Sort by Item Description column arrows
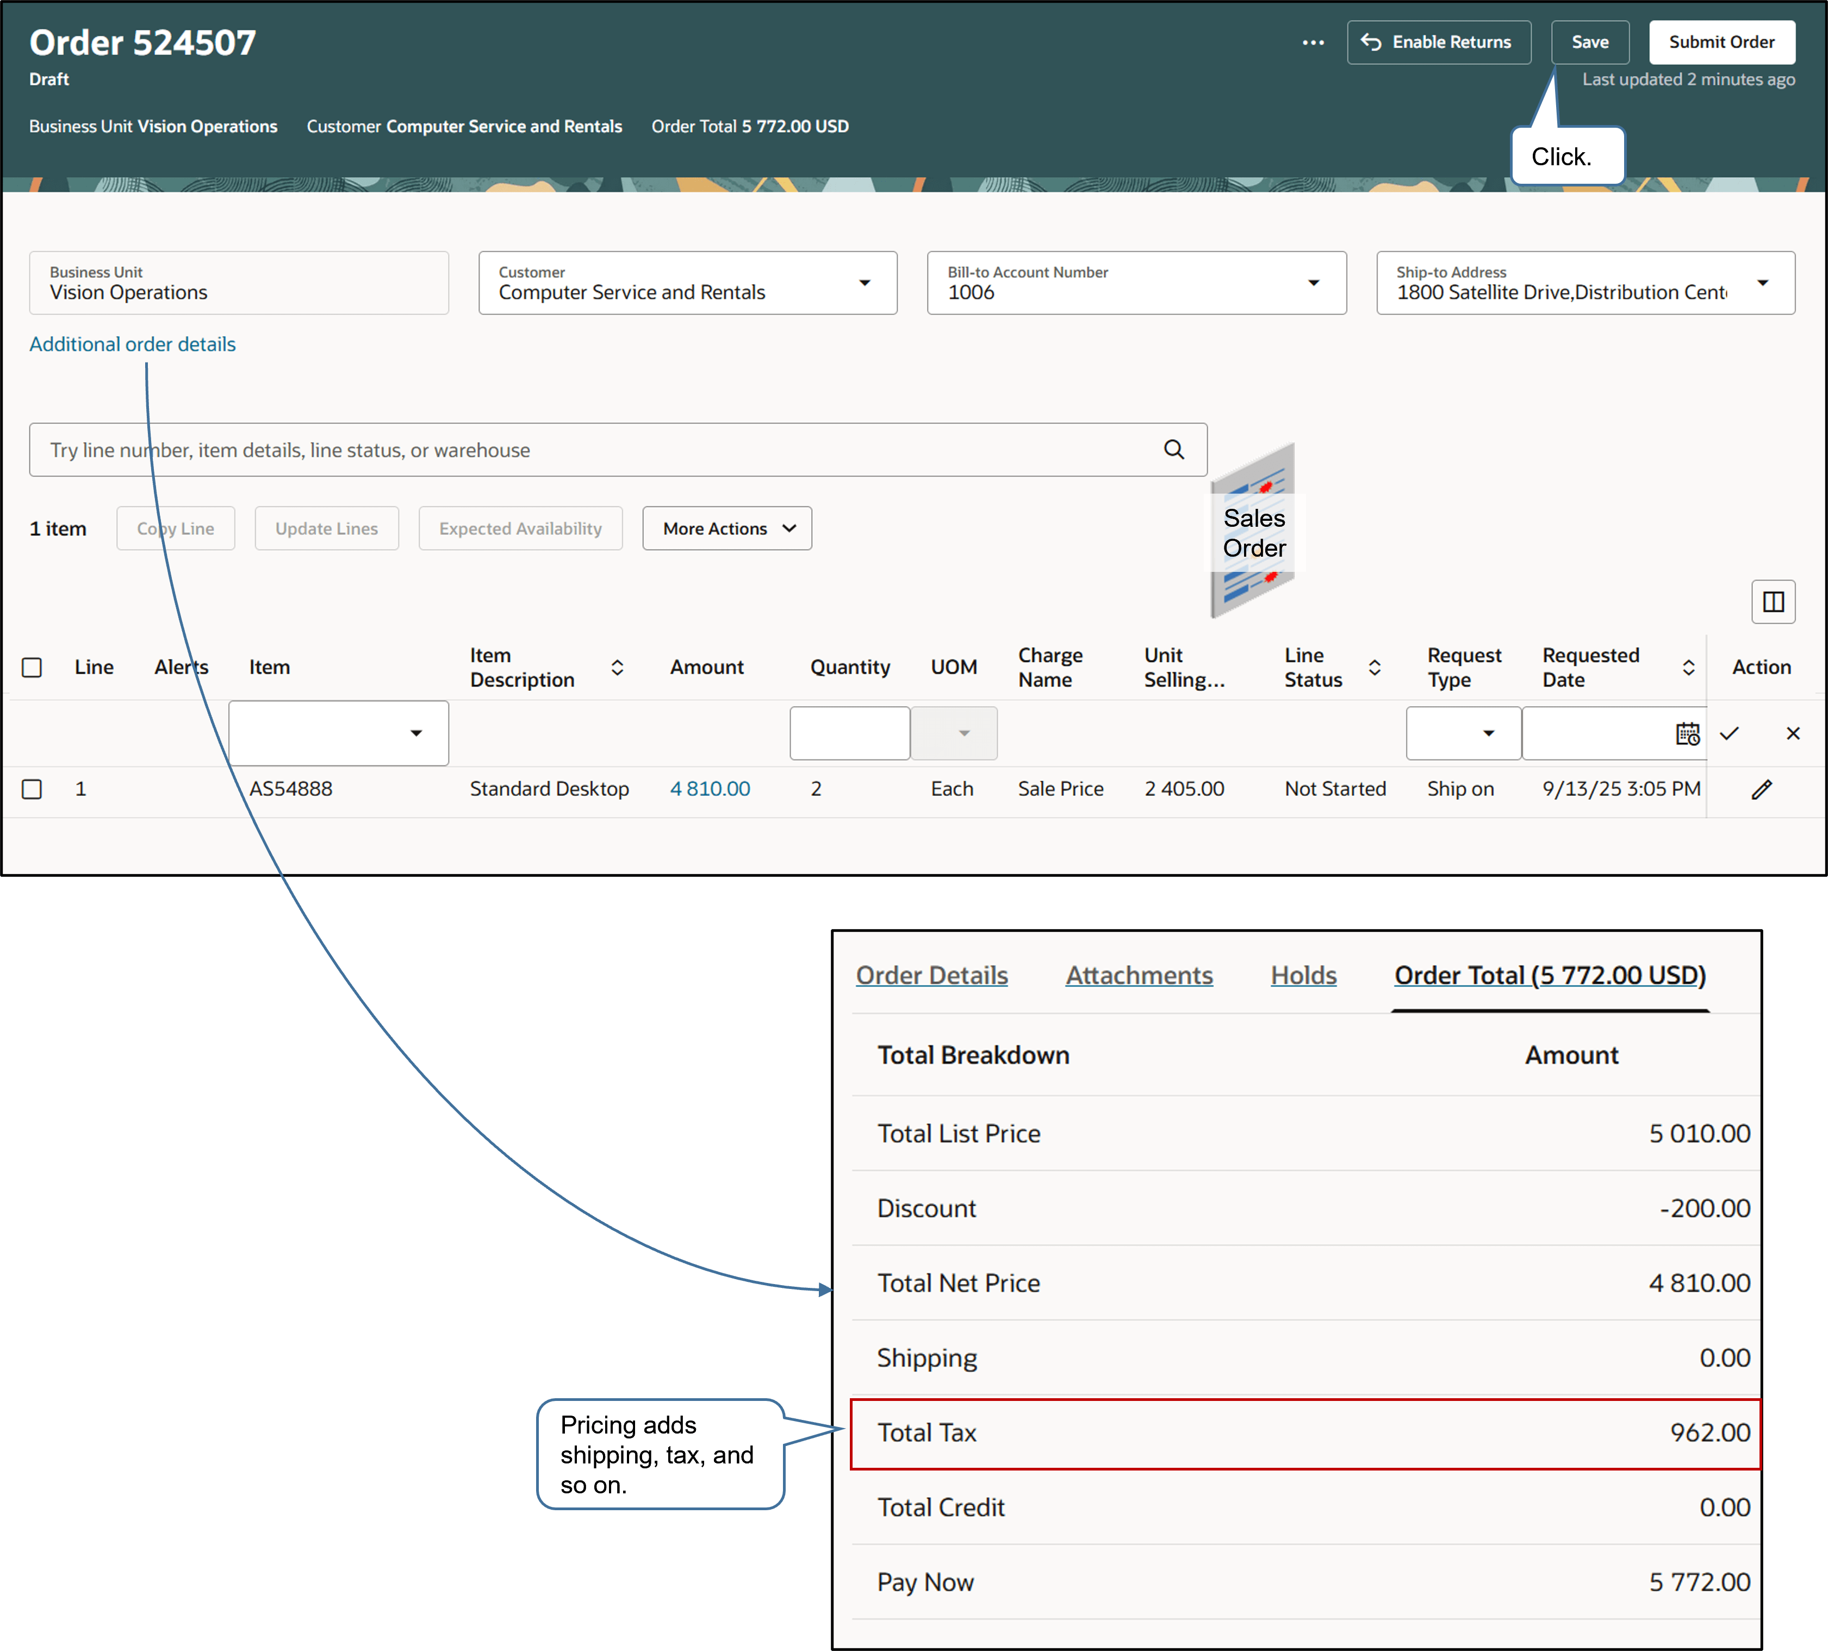The image size is (1828, 1651). [617, 667]
